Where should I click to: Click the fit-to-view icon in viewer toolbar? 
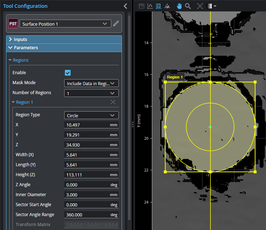point(200,6)
